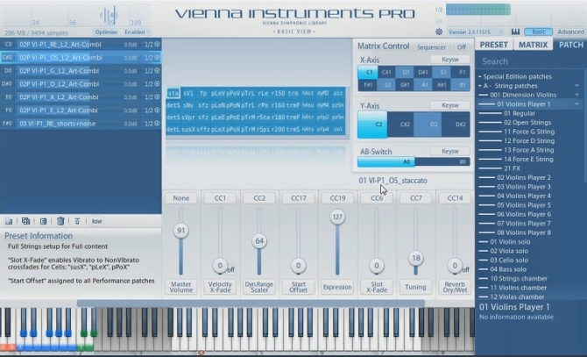Click the duplicate matrix icon in slot toolbar
Screen dimensions: 587x357
pos(25,221)
